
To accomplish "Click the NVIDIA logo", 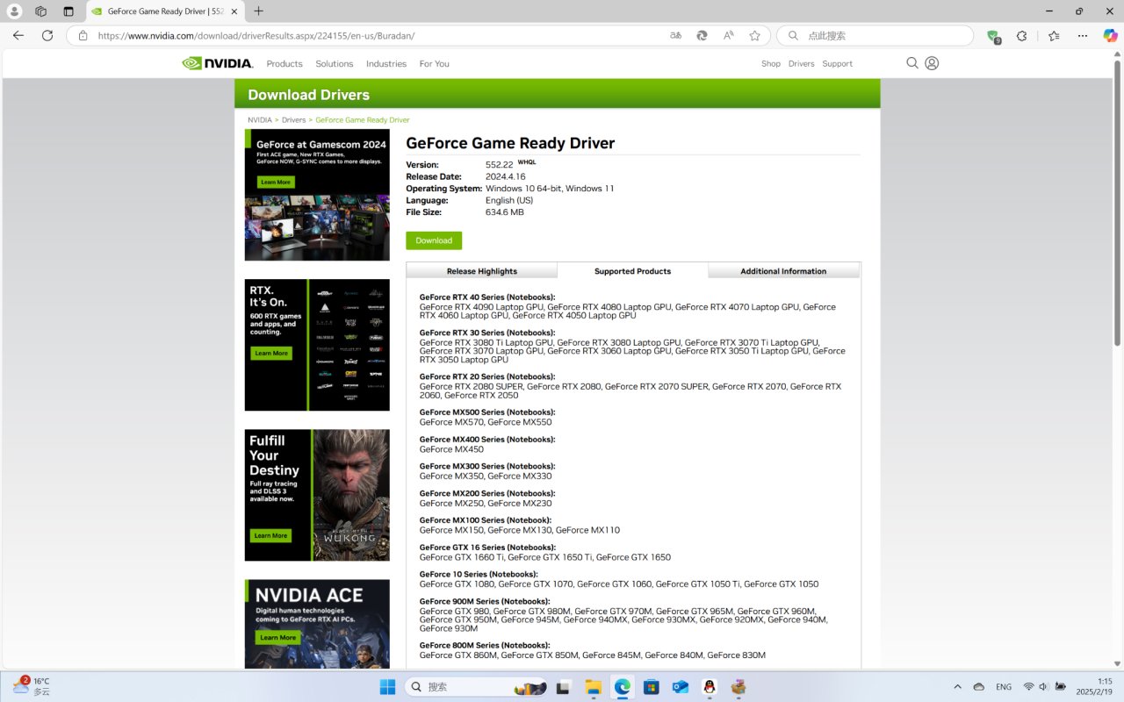I will point(218,63).
